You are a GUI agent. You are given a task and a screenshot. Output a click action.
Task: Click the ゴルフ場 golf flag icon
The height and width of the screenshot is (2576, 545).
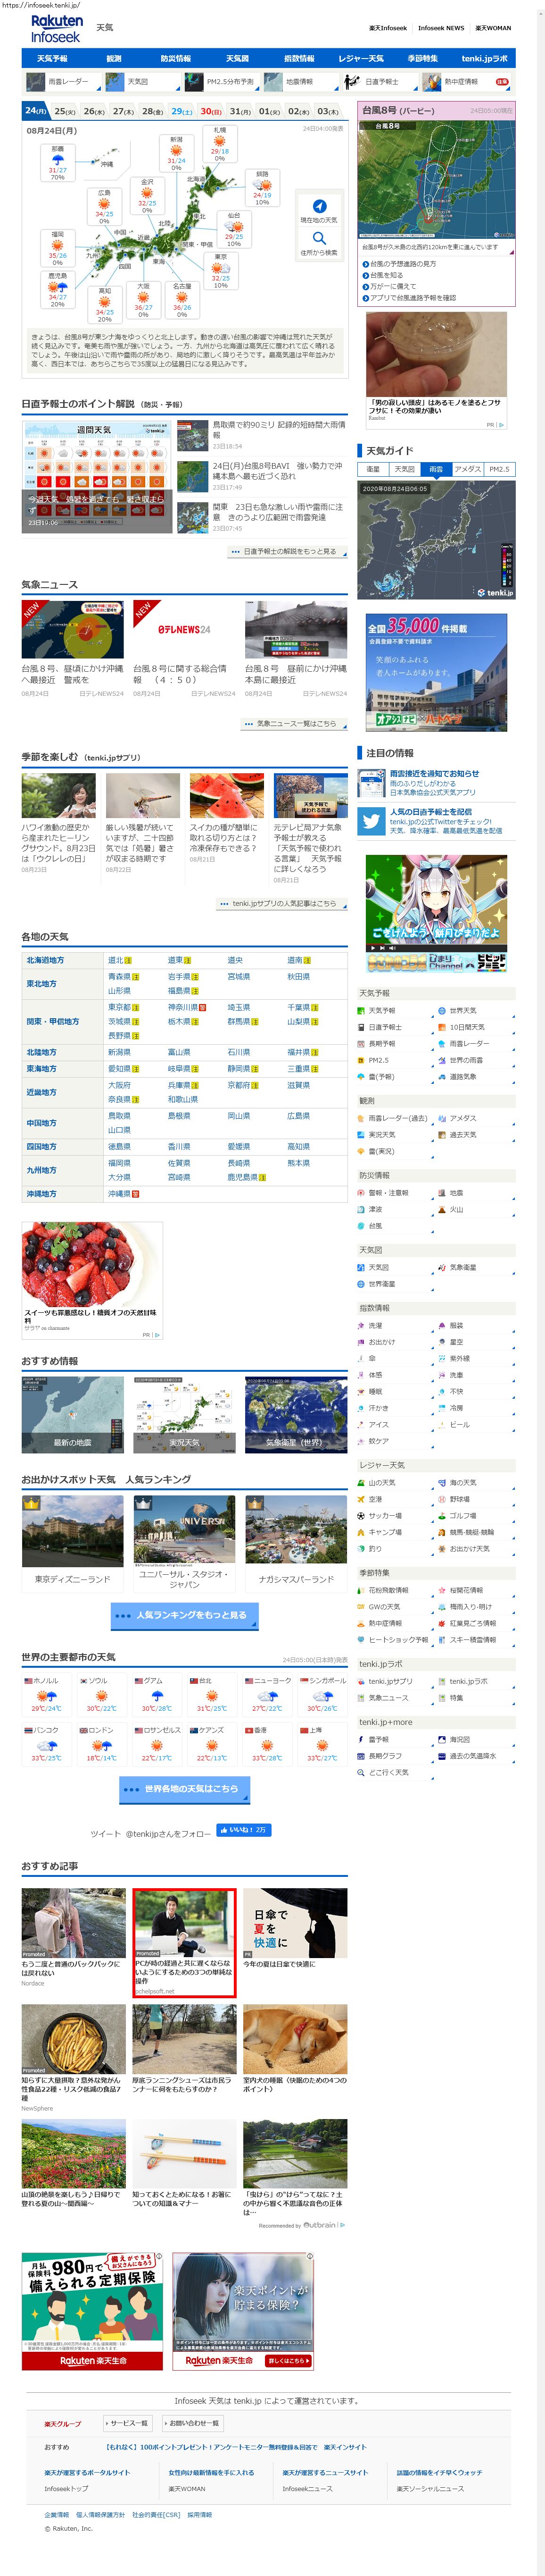pos(441,1516)
